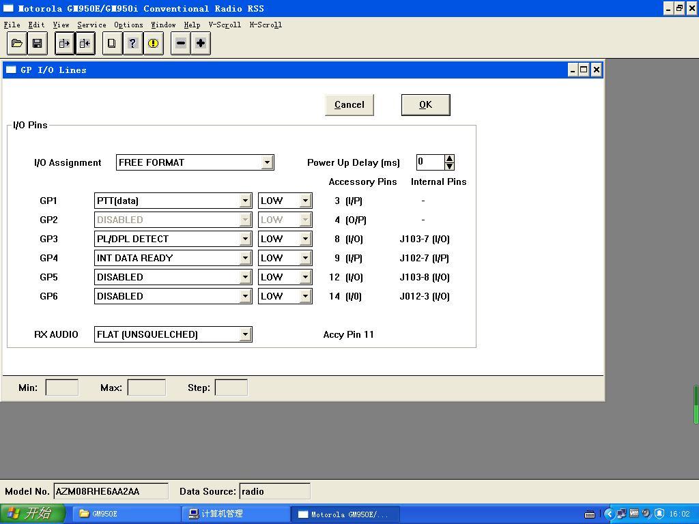
Task: Open the File menu
Action: (x=12, y=25)
